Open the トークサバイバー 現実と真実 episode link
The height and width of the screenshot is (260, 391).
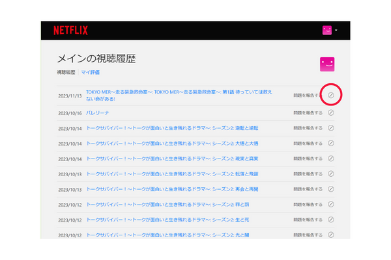pyautogui.click(x=172, y=159)
